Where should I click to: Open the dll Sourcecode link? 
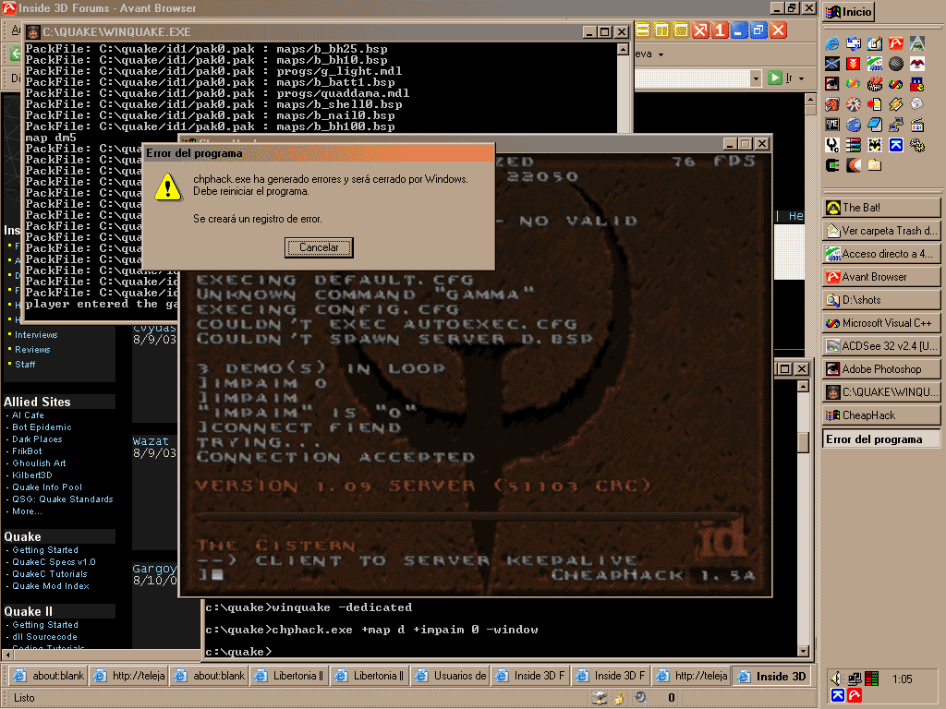coord(44,637)
